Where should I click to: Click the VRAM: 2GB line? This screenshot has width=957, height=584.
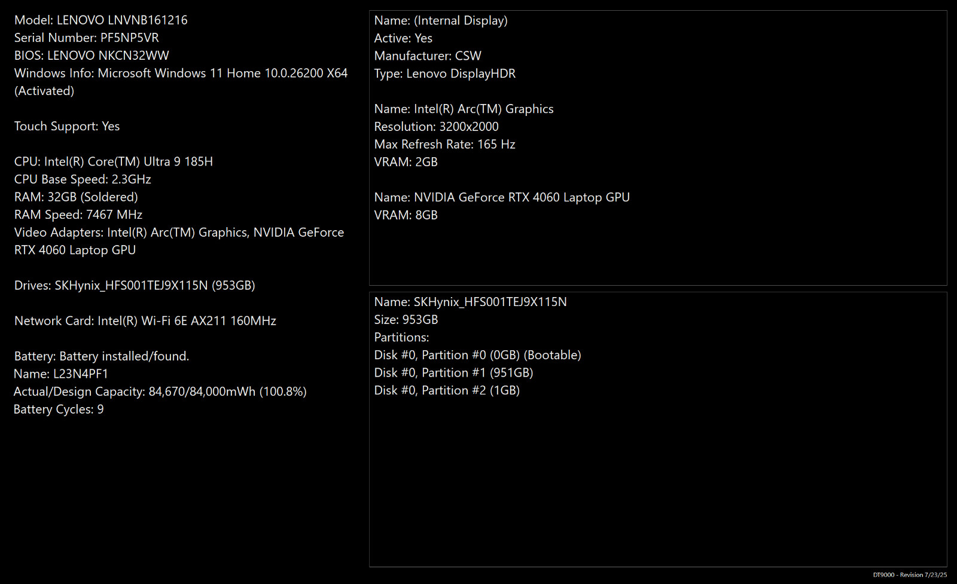pyautogui.click(x=406, y=162)
